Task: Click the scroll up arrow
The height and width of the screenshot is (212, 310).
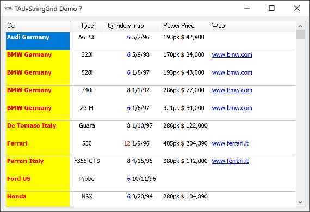Action: (300, 26)
